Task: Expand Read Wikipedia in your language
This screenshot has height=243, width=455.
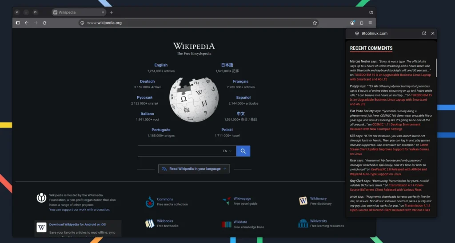Action: point(194,169)
